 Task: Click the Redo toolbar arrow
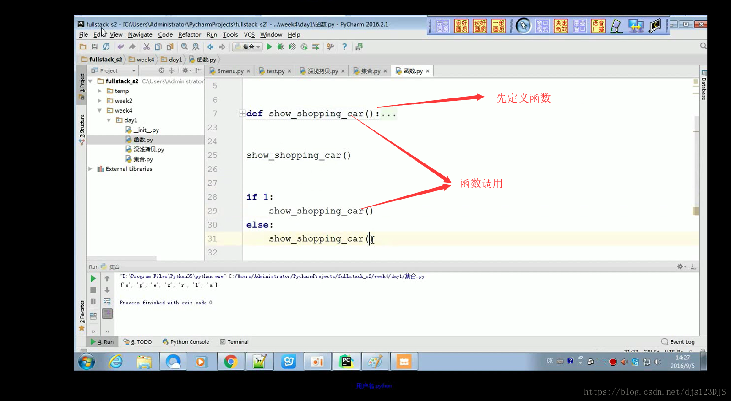pyautogui.click(x=132, y=47)
